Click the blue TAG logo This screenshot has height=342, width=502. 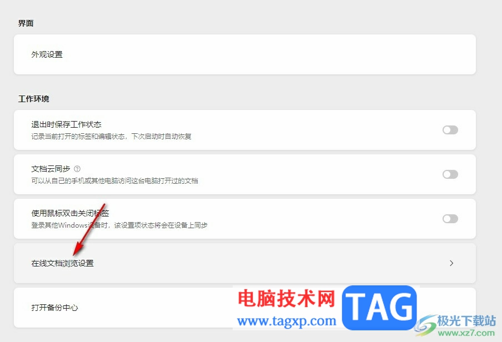(379, 308)
